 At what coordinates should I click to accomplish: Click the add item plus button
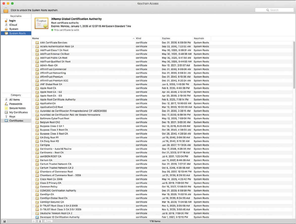click(34, 221)
